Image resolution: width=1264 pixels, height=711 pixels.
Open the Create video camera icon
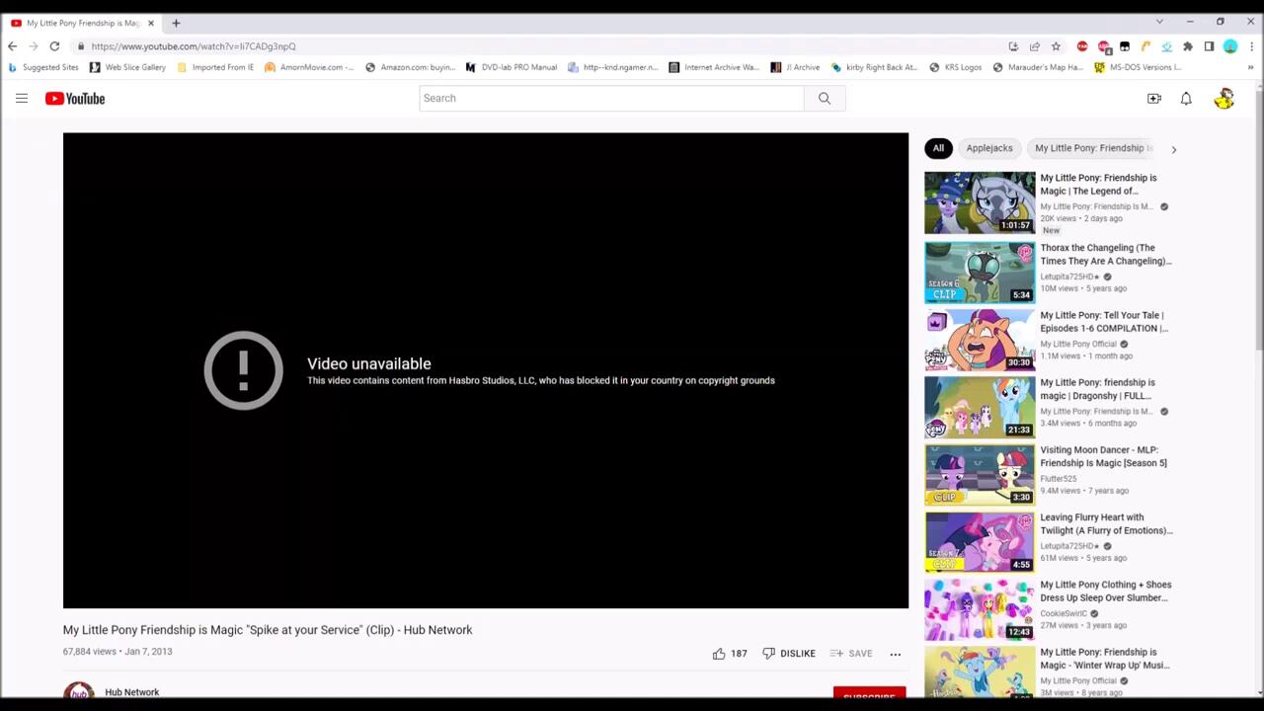(1153, 98)
